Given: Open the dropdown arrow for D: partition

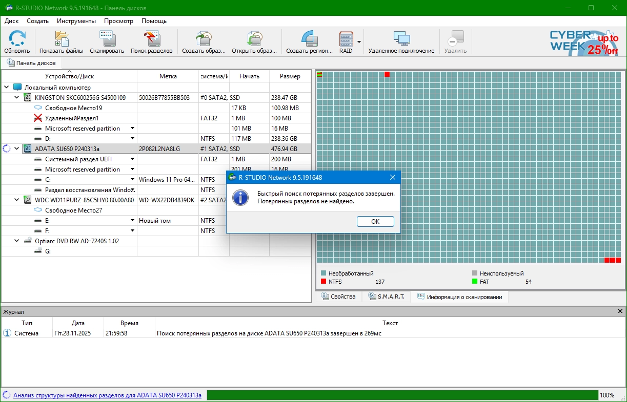Looking at the screenshot, I should [x=132, y=138].
